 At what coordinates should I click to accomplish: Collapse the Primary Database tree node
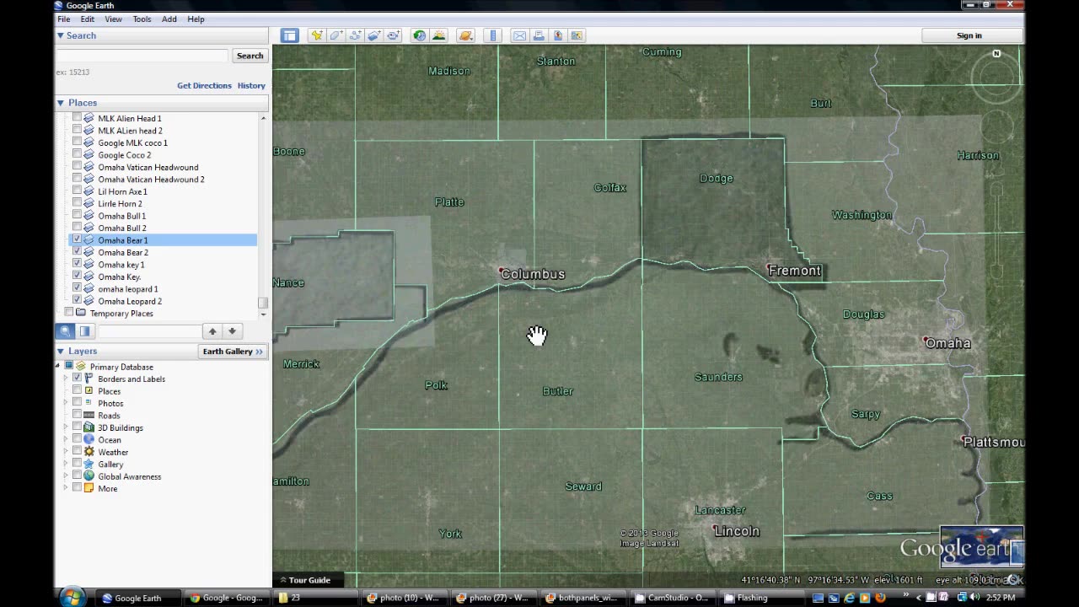click(x=58, y=367)
